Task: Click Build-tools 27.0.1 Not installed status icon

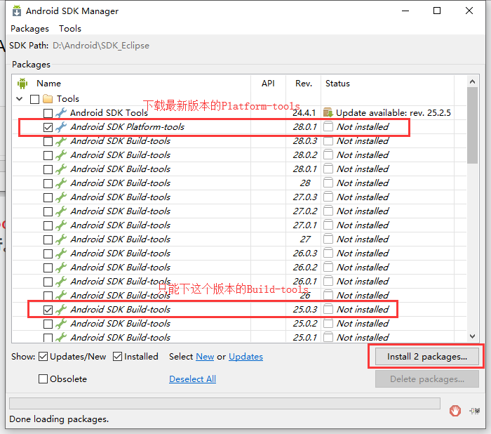Action: [328, 225]
